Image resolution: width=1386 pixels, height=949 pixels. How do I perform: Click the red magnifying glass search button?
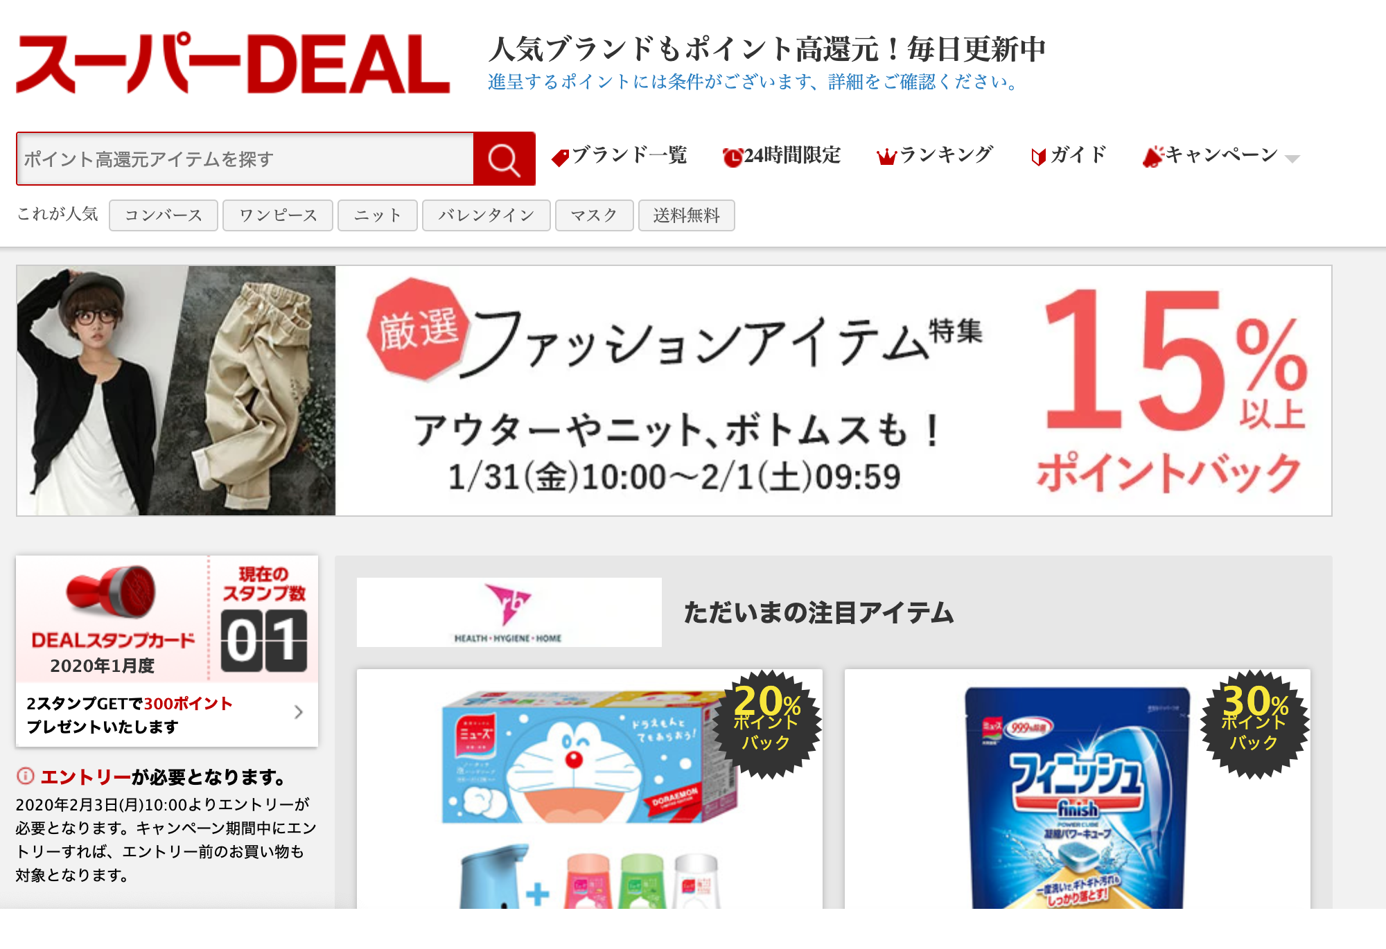(504, 159)
